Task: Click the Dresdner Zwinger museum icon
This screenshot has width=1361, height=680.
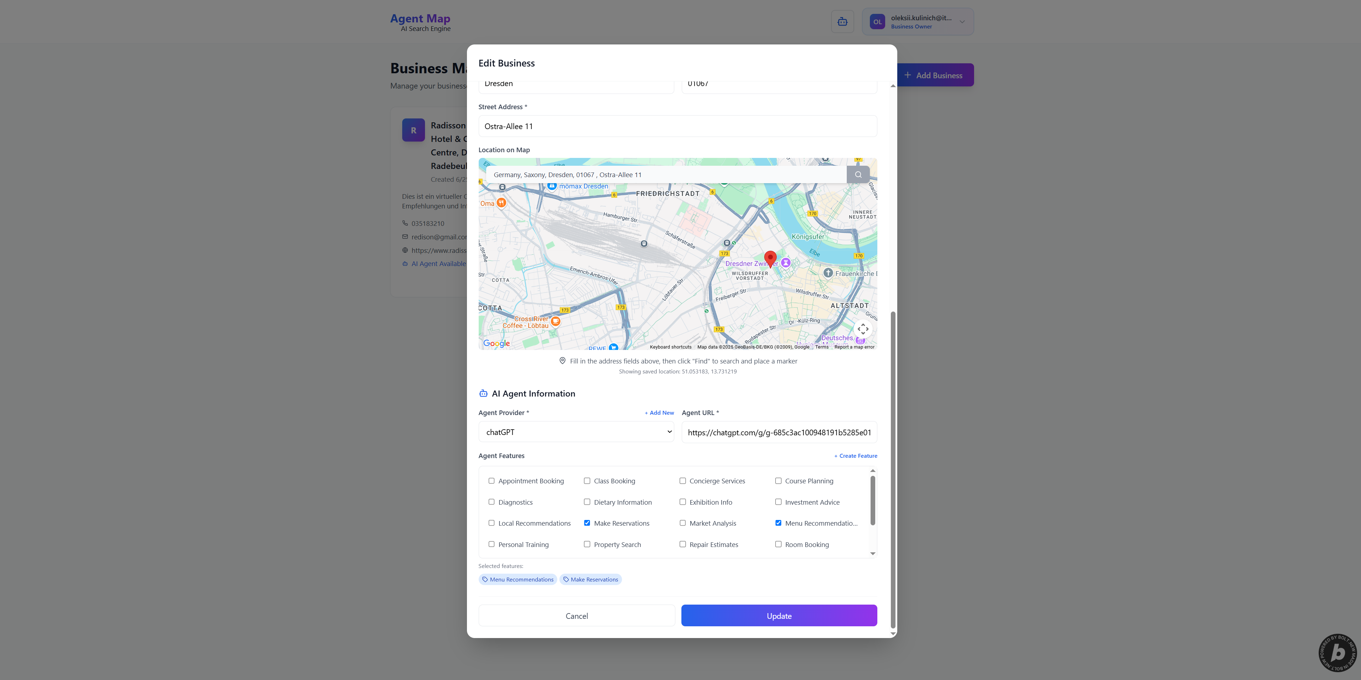Action: pyautogui.click(x=786, y=262)
